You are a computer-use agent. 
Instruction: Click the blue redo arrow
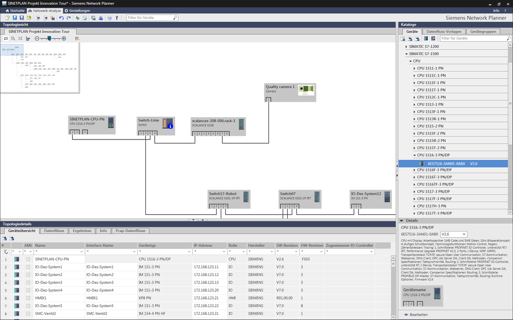click(x=69, y=18)
